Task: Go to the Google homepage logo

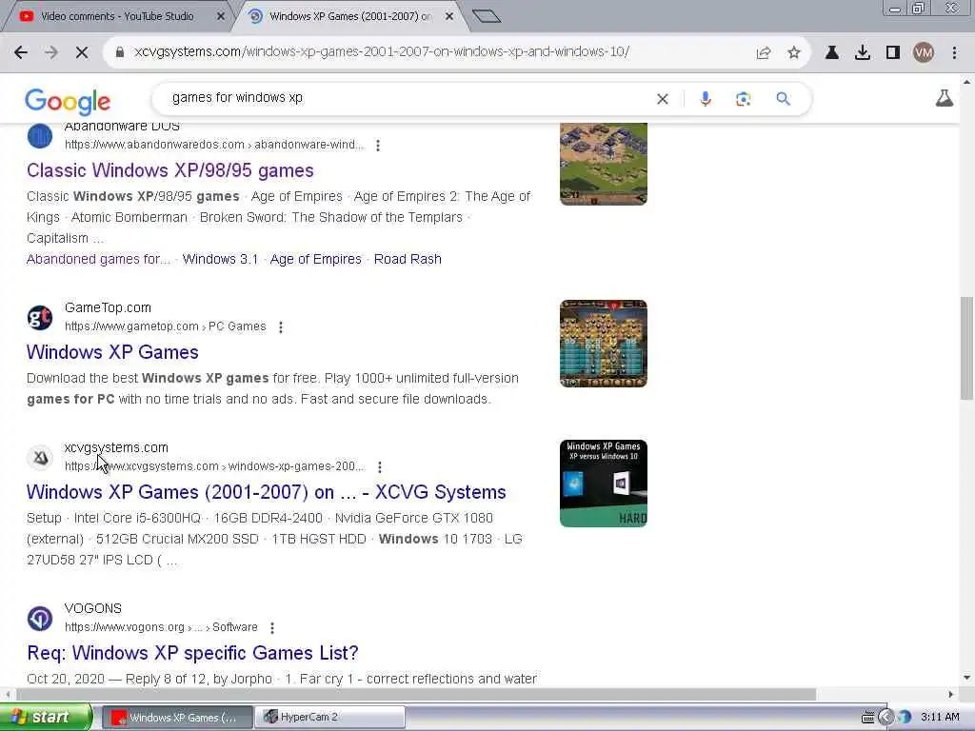Action: 68,101
